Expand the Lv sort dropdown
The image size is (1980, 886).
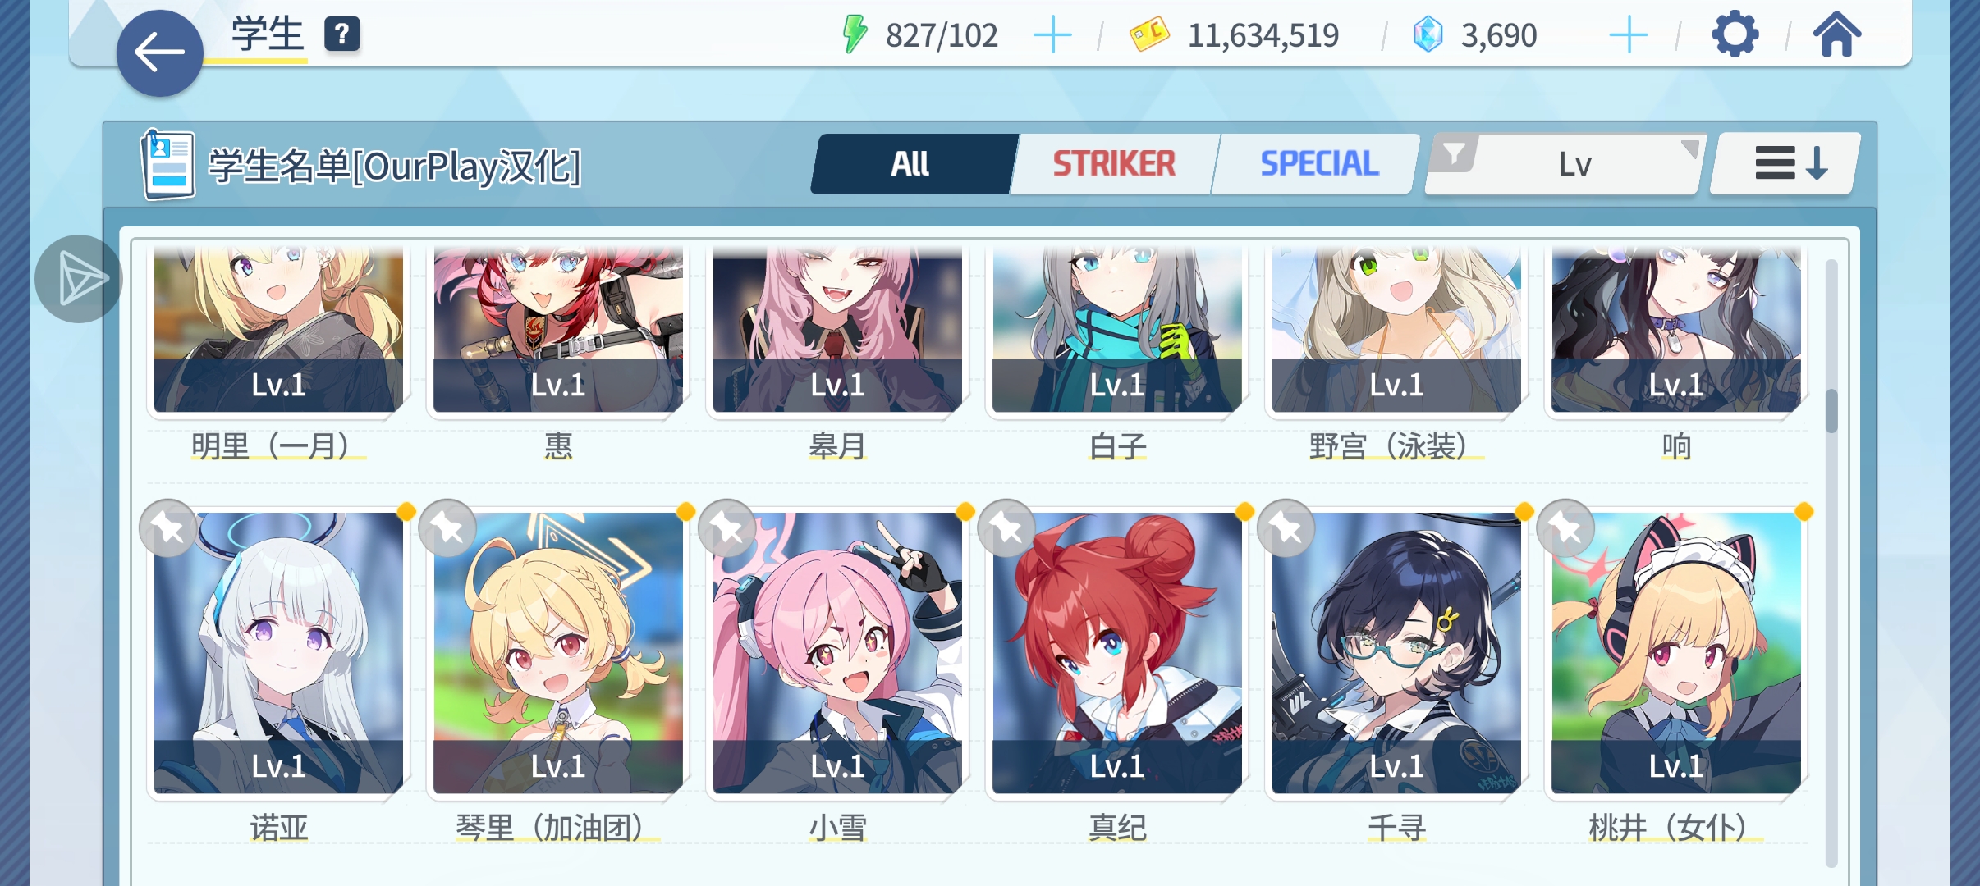point(1565,164)
